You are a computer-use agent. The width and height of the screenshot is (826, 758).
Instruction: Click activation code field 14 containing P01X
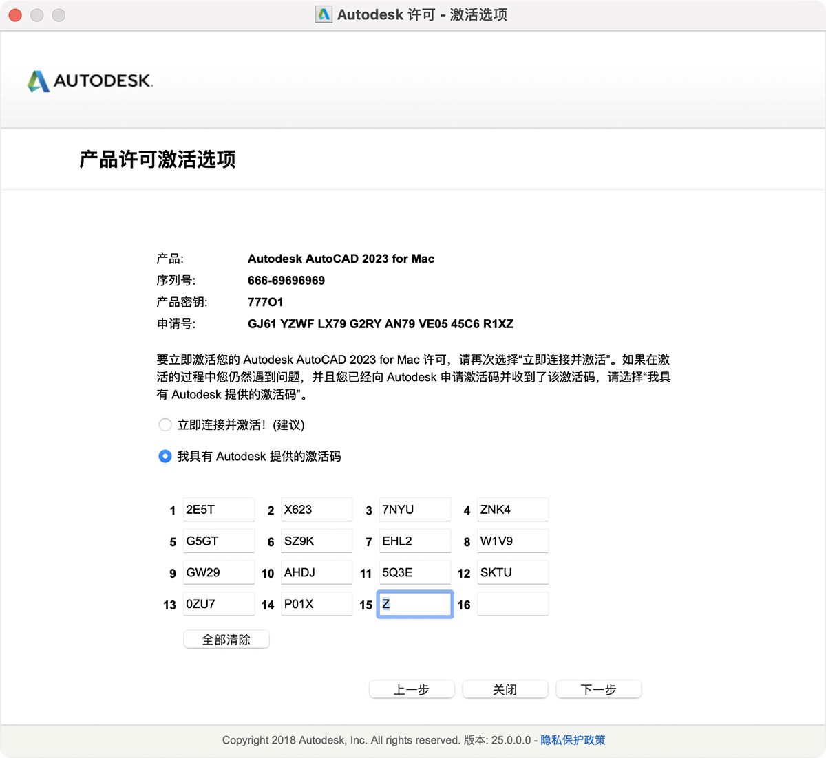point(317,604)
